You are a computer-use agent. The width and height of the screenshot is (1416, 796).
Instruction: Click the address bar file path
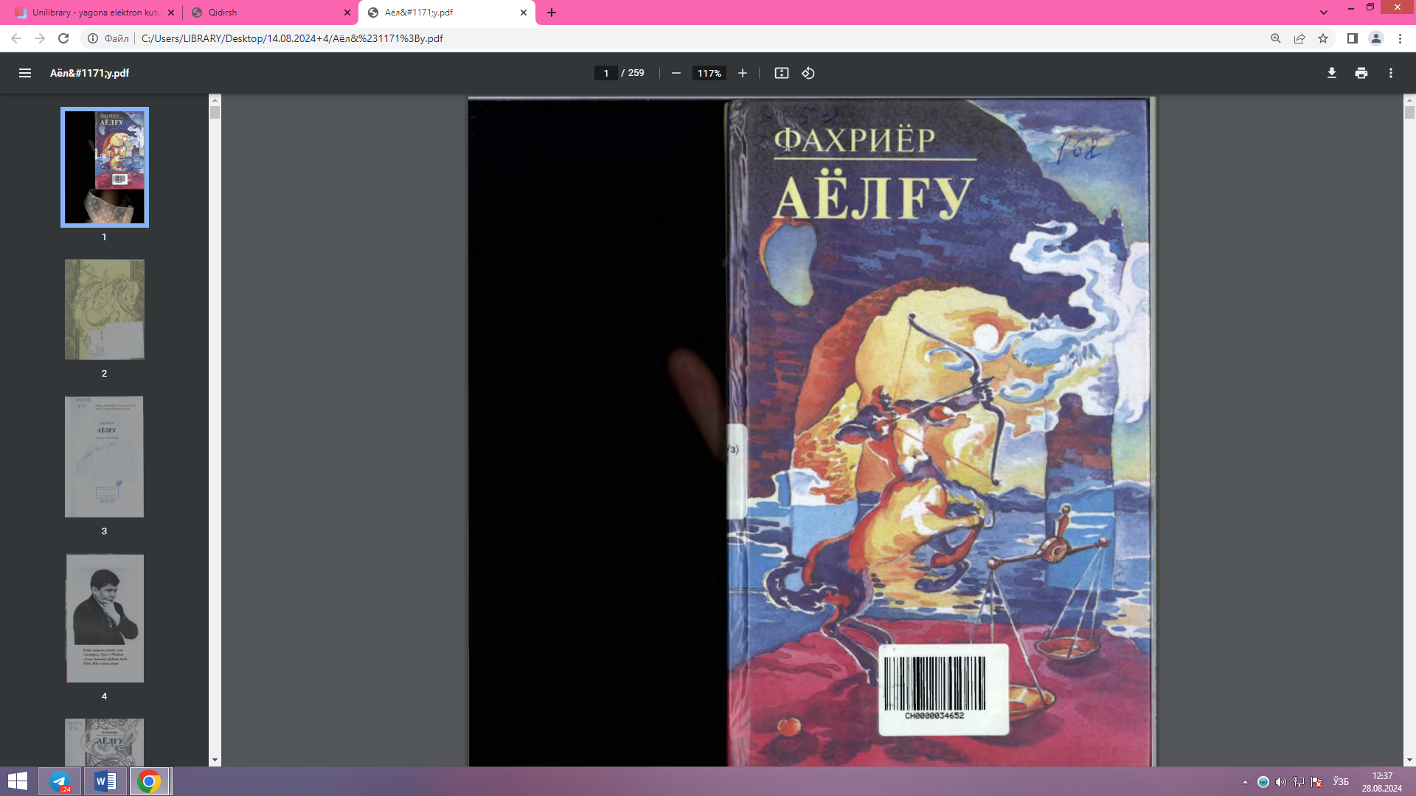pos(292,38)
